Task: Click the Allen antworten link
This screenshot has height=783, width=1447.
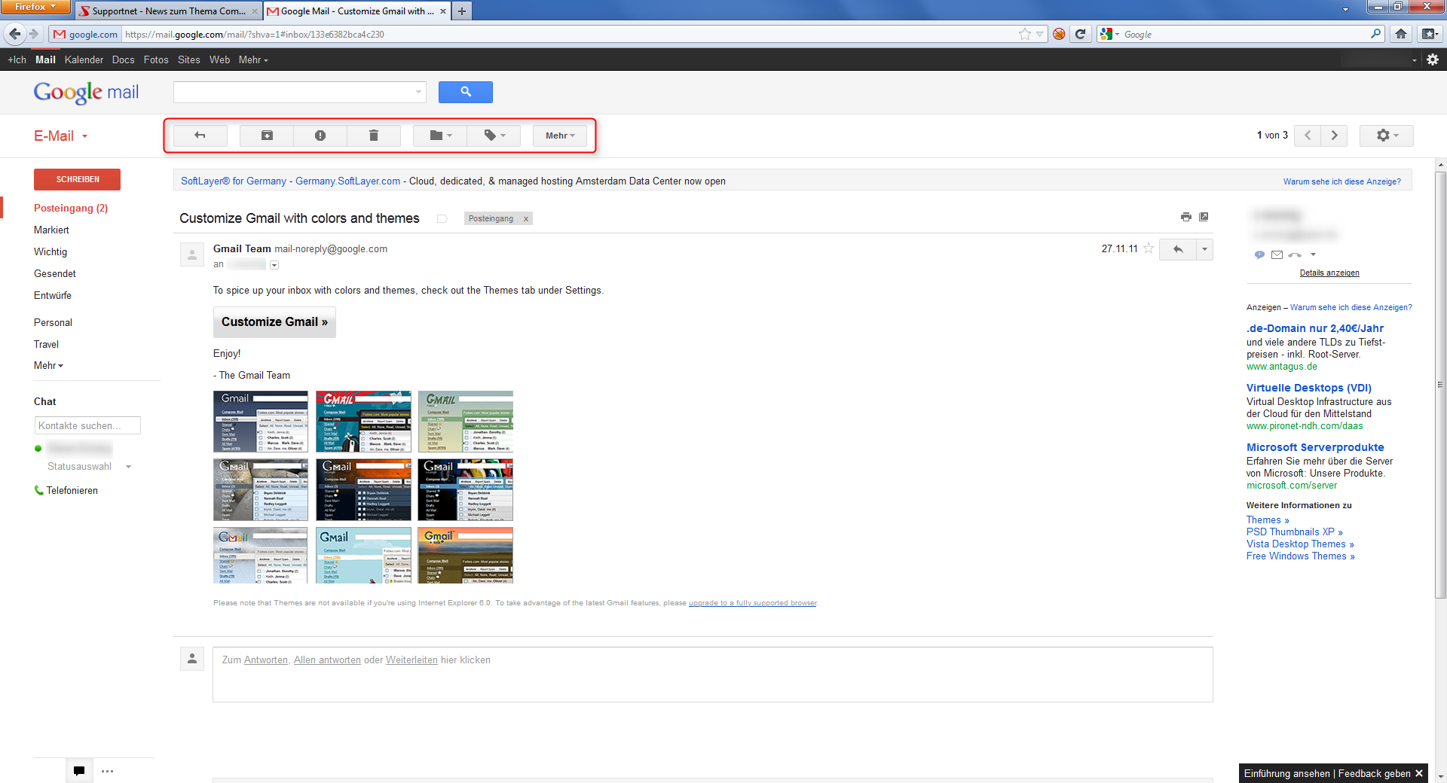Action: pyautogui.click(x=327, y=660)
